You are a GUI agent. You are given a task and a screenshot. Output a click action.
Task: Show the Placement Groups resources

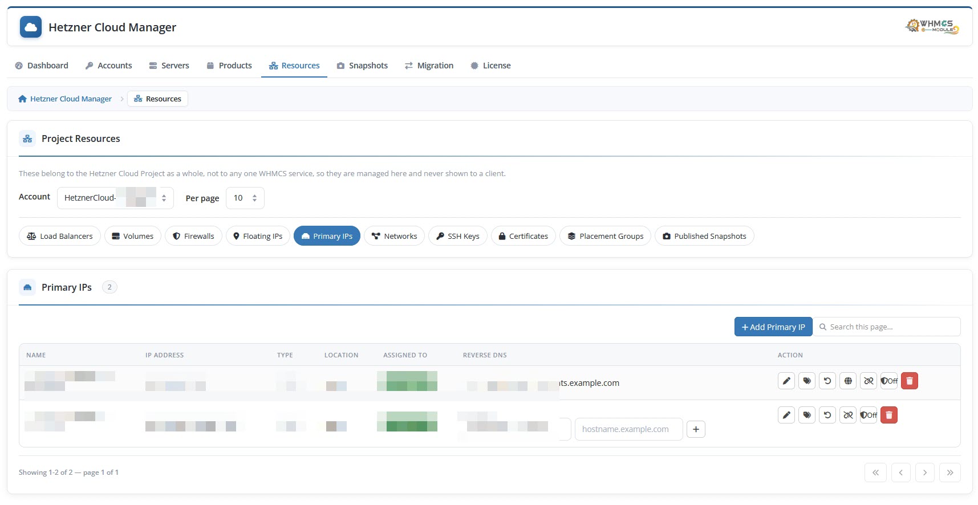coord(605,236)
